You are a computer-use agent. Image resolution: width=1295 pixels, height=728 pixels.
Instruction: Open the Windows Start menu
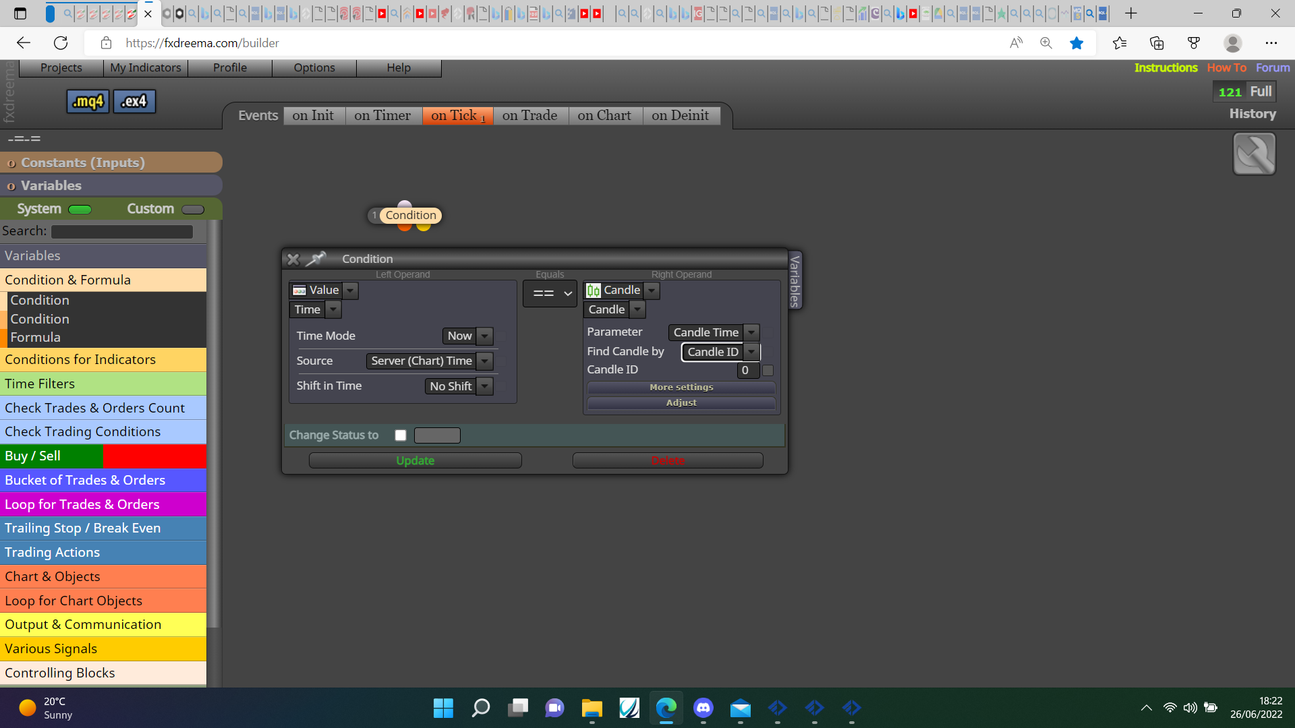point(443,708)
